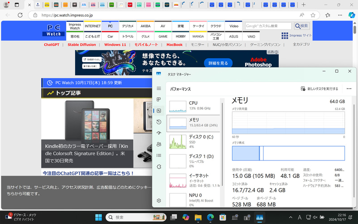Click taskbar 検索 search box
358x224 pixels.
pos(136,217)
